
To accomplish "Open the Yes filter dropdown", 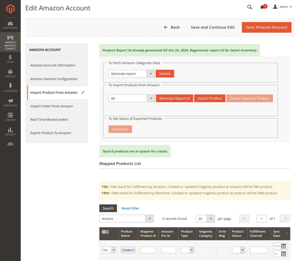I will 109,250.
